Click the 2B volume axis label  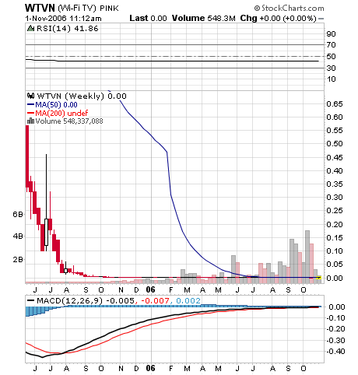(x=18, y=259)
